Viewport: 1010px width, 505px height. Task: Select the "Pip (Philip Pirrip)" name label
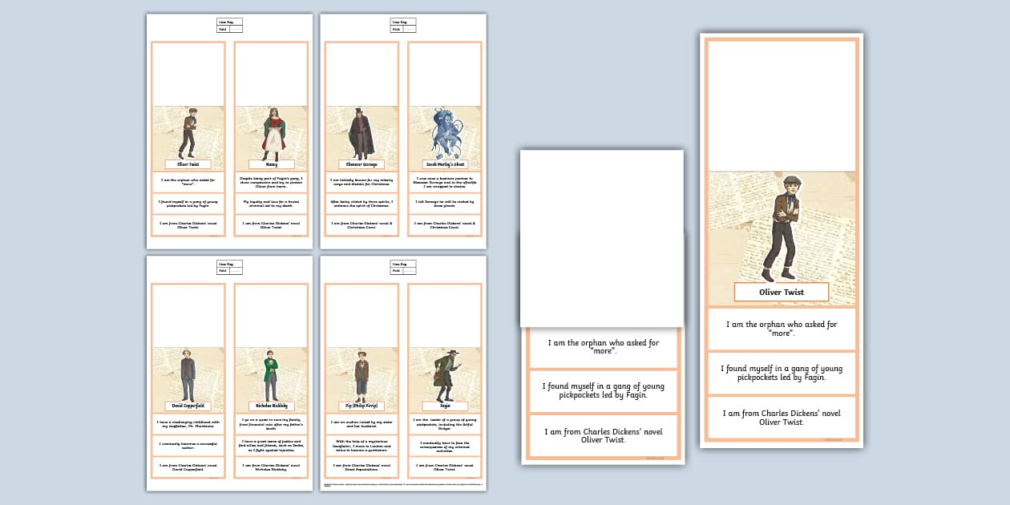(361, 406)
